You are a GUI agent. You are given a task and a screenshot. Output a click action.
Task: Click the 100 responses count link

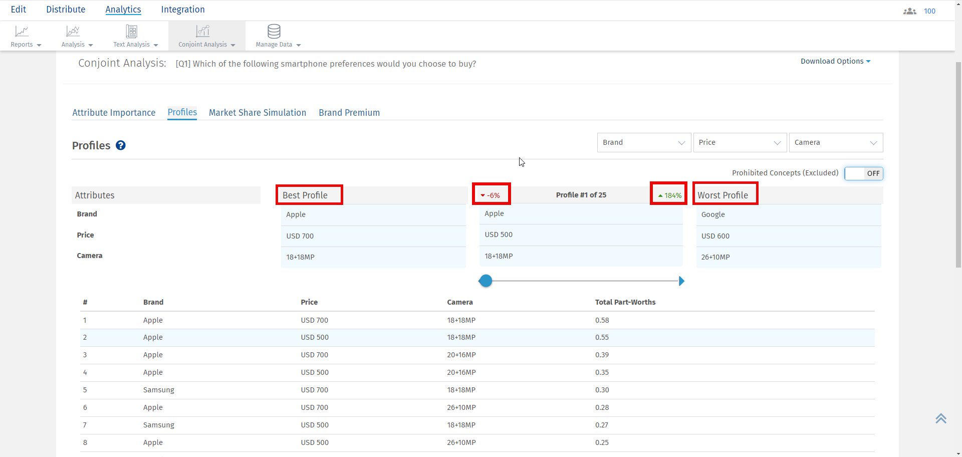pyautogui.click(x=929, y=11)
